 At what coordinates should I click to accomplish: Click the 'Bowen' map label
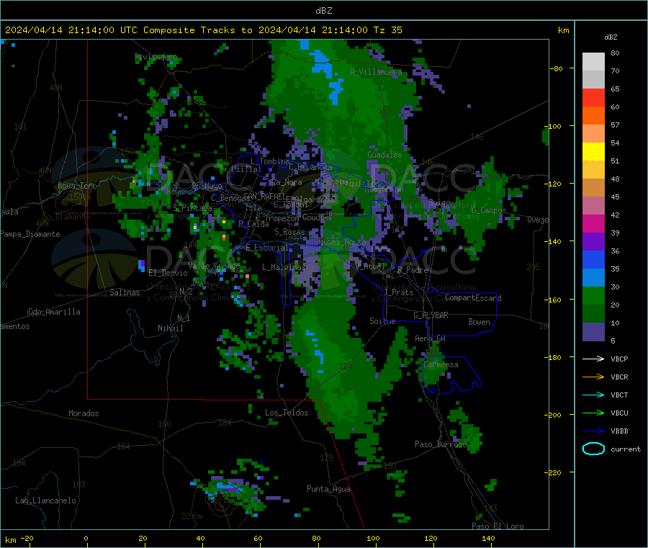point(479,322)
